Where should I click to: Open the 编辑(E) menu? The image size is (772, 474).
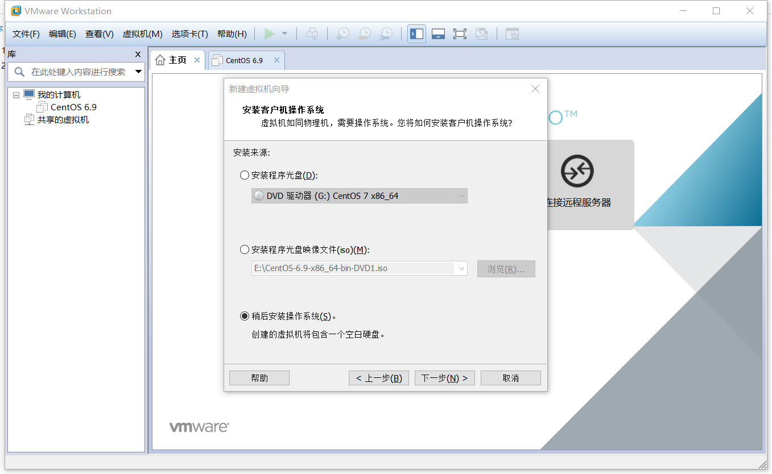pyautogui.click(x=63, y=34)
